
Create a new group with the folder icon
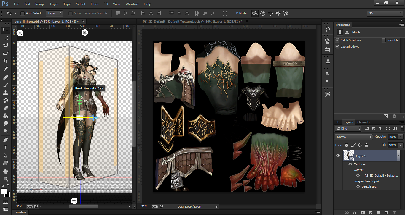379,213
